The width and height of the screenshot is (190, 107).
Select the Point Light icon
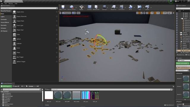pos(14,26)
